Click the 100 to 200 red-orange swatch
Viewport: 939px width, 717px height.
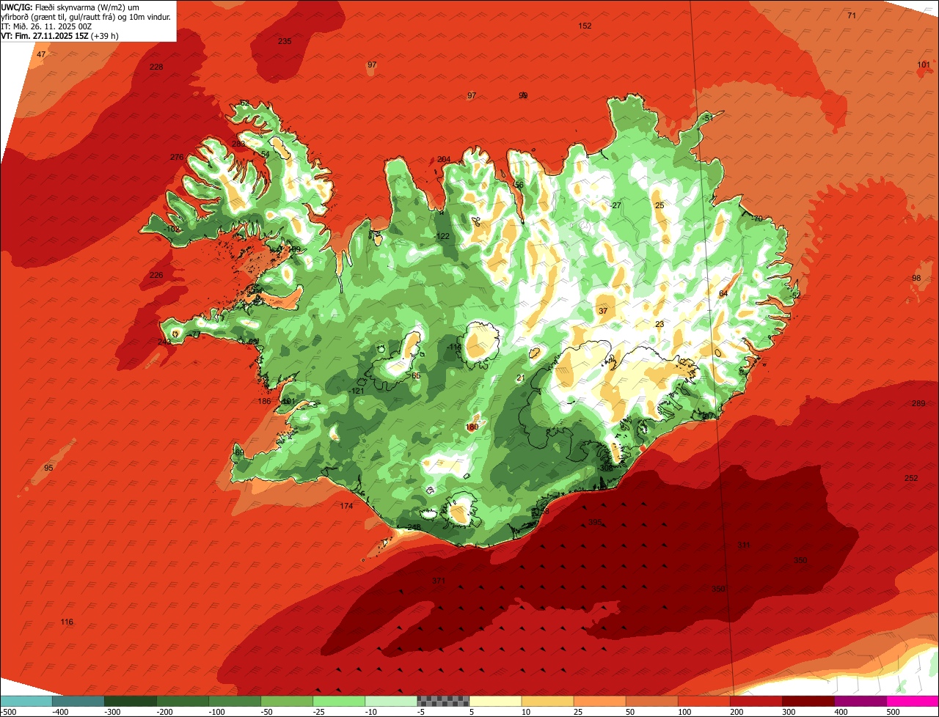coord(704,701)
